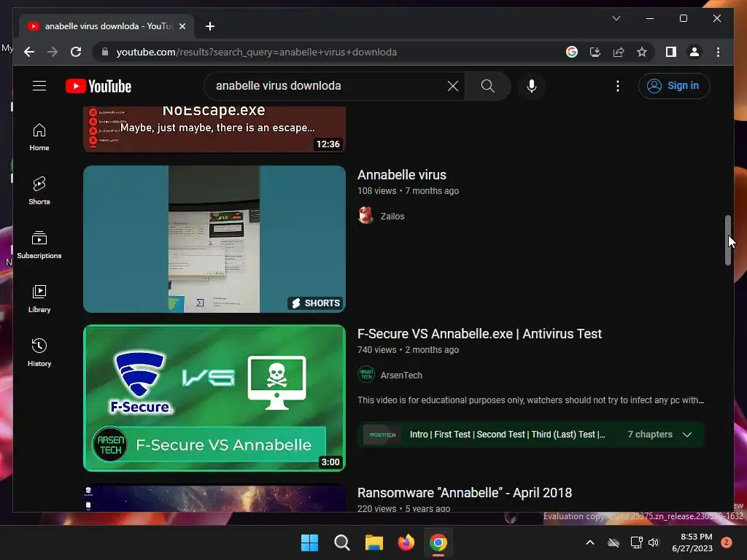Open the Annabelle virus Shorts thumbnail
The height and width of the screenshot is (560, 747).
tap(214, 239)
